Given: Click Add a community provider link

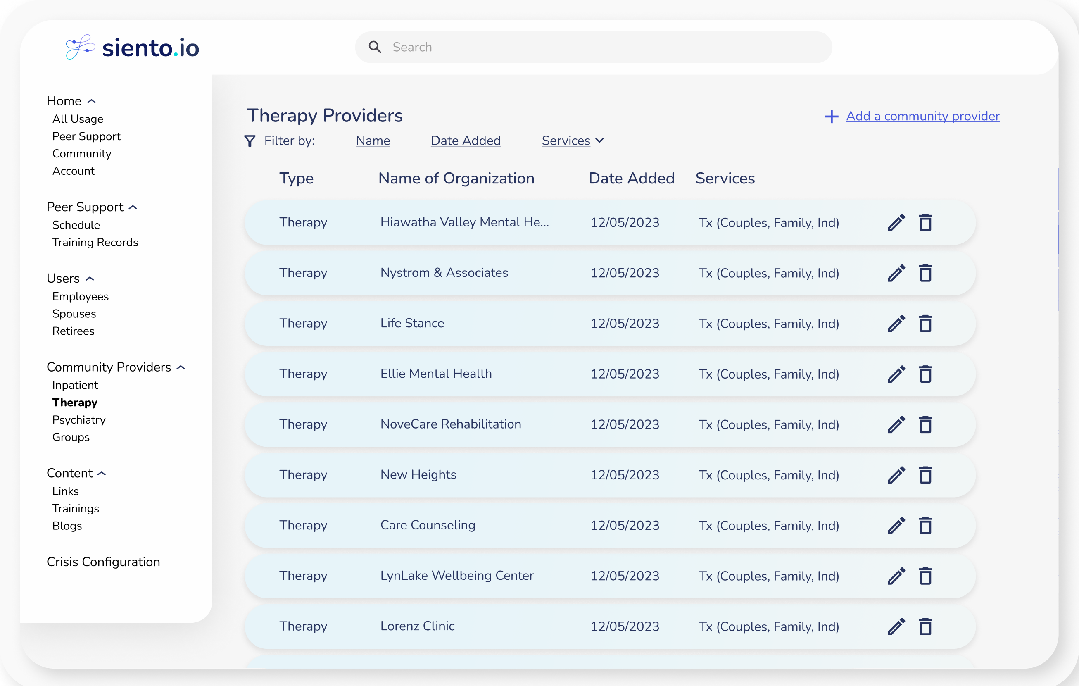Looking at the screenshot, I should pyautogui.click(x=922, y=116).
